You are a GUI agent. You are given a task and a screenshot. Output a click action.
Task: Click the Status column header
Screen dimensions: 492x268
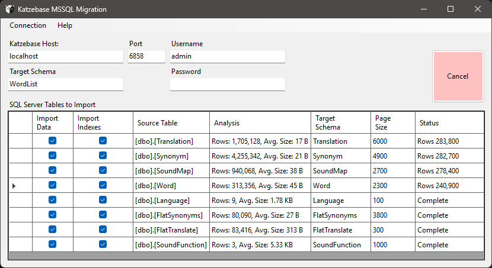click(x=449, y=122)
